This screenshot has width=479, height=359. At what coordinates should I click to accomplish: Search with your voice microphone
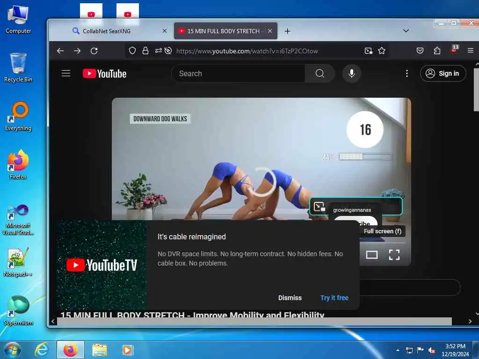(352, 73)
